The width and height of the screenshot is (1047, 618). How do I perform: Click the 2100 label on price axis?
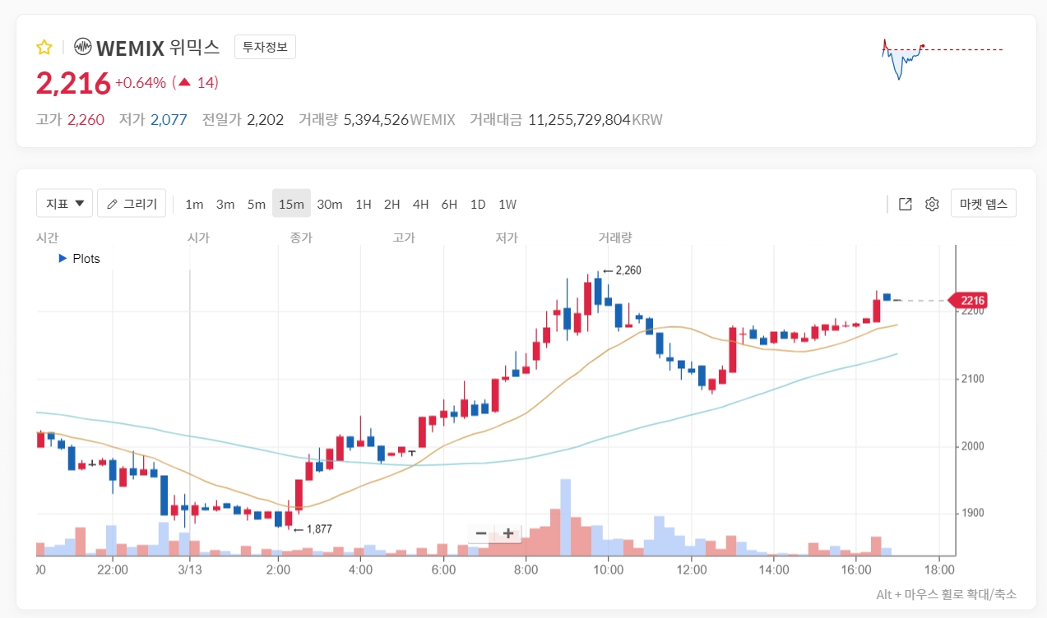[974, 379]
